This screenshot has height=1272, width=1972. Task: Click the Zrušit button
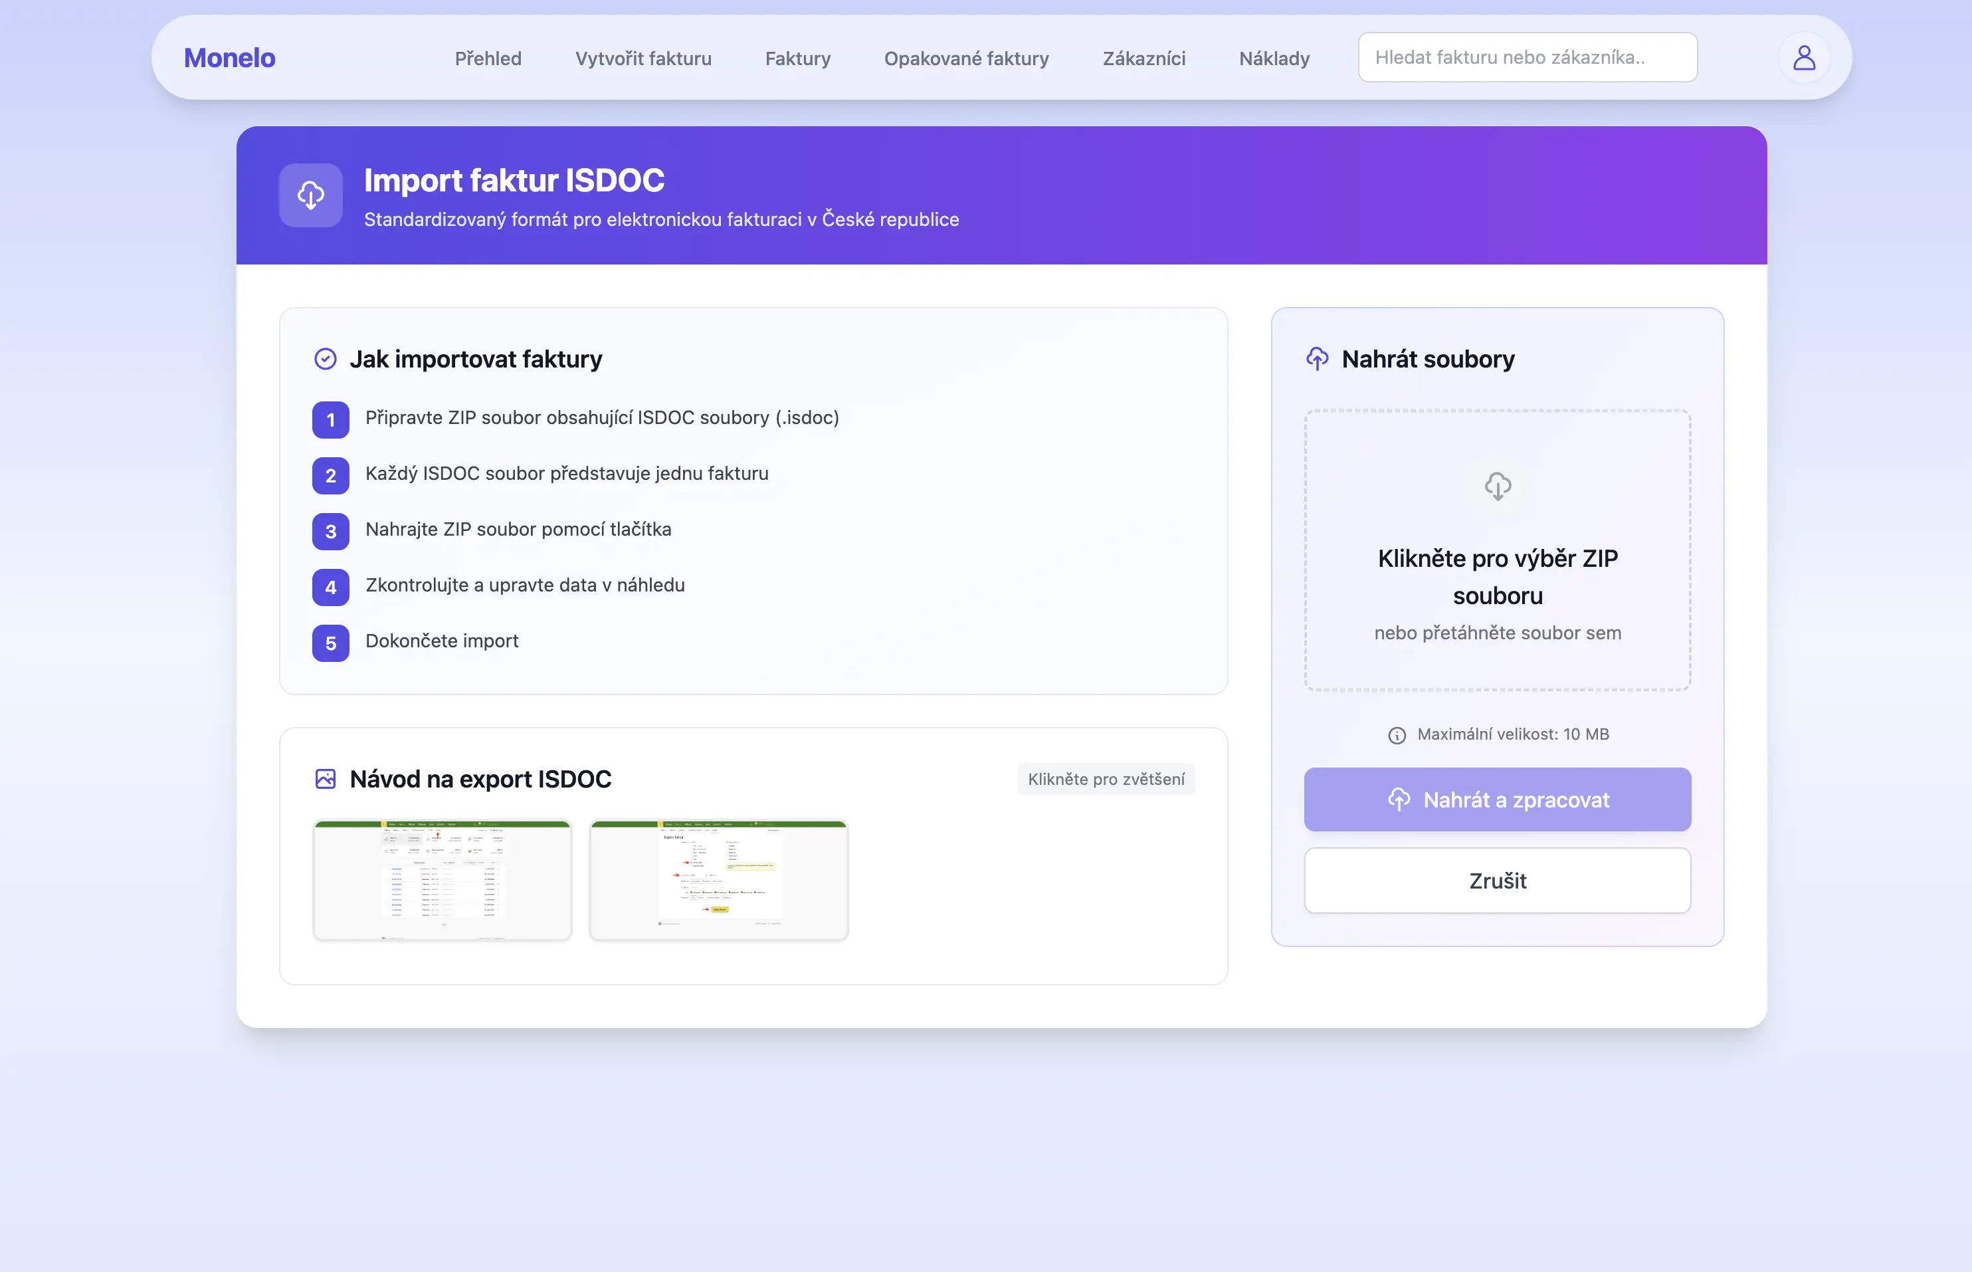(1497, 881)
